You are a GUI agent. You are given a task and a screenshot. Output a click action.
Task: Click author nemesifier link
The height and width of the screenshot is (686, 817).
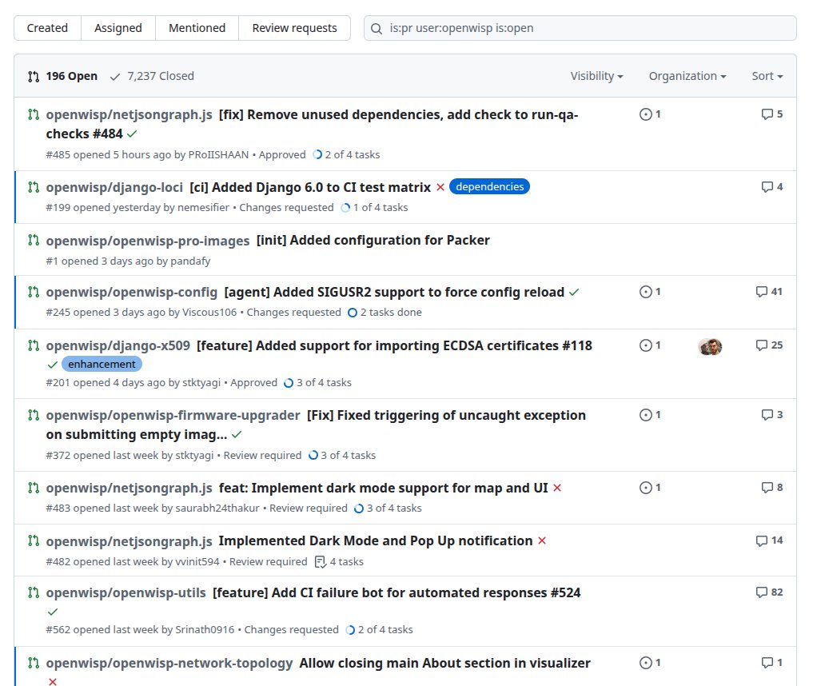point(203,207)
